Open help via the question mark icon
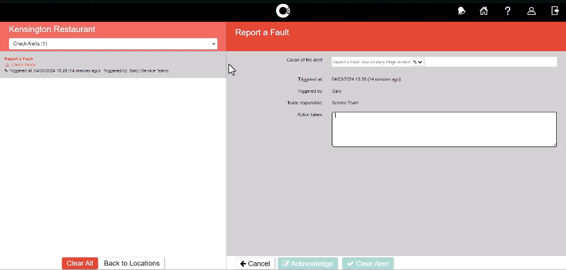This screenshot has width=566, height=270. (x=508, y=11)
